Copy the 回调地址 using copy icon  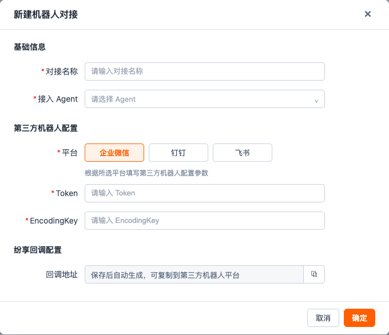(x=314, y=274)
